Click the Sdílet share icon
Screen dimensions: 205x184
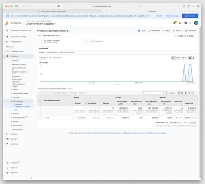coord(164,31)
